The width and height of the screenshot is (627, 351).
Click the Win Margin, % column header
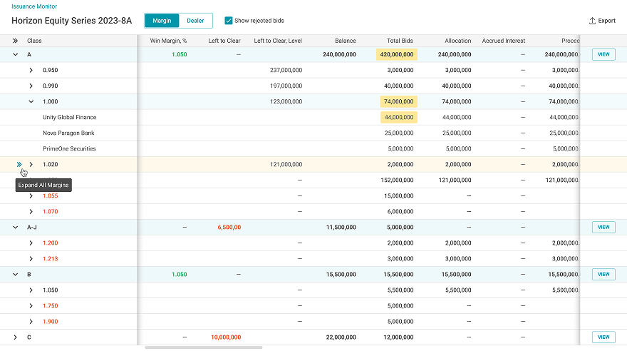coord(168,41)
